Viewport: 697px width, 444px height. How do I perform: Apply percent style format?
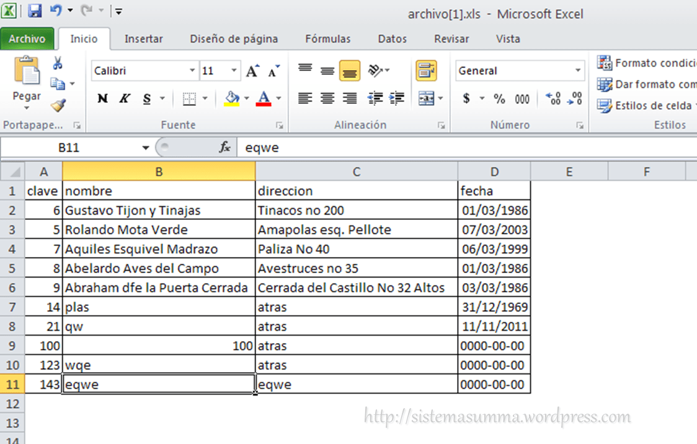[499, 98]
